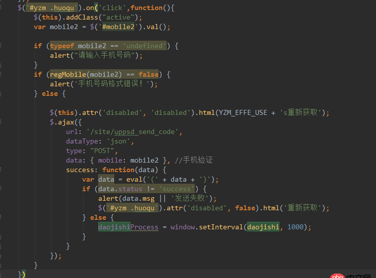The image size is (376, 278).
Task: Select false in the attr('disabled', false) call
Action: click(245, 208)
